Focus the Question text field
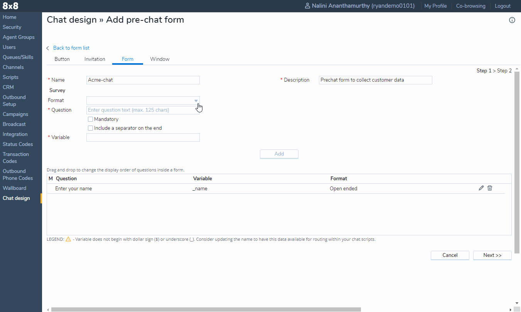This screenshot has height=312, width=521. 143,110
